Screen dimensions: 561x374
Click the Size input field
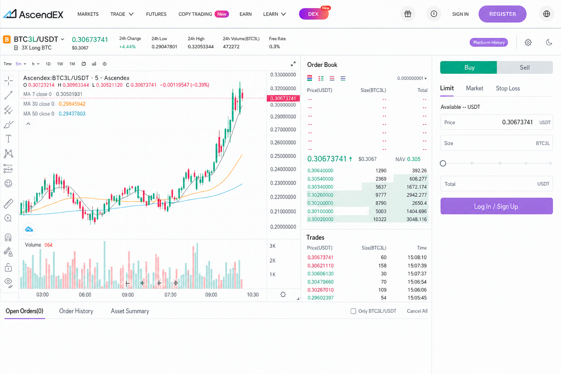coord(497,143)
